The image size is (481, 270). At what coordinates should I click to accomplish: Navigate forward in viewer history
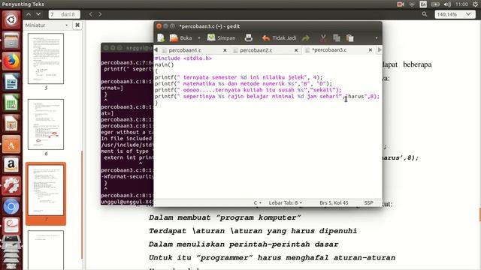[x=100, y=14]
